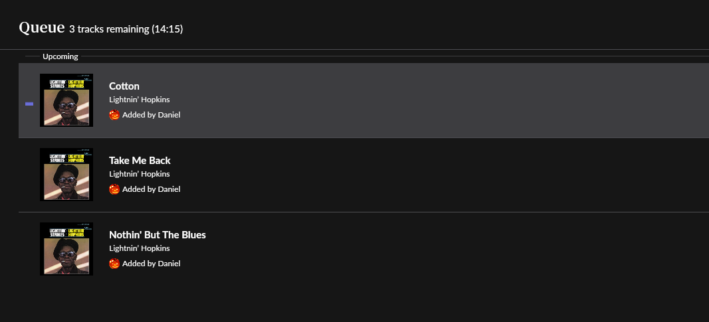The image size is (709, 322).
Task: Open the Take Me Back album cover
Action: [67, 175]
